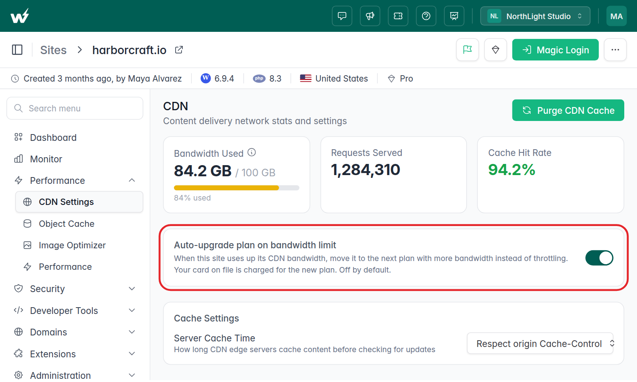637x382 pixels.
Task: Open CDN Settings menu item
Action: [79, 202]
